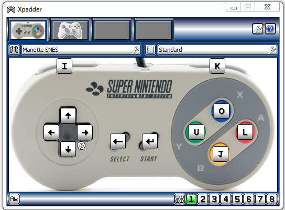Click the D-pad right arrow key

tap(85, 132)
